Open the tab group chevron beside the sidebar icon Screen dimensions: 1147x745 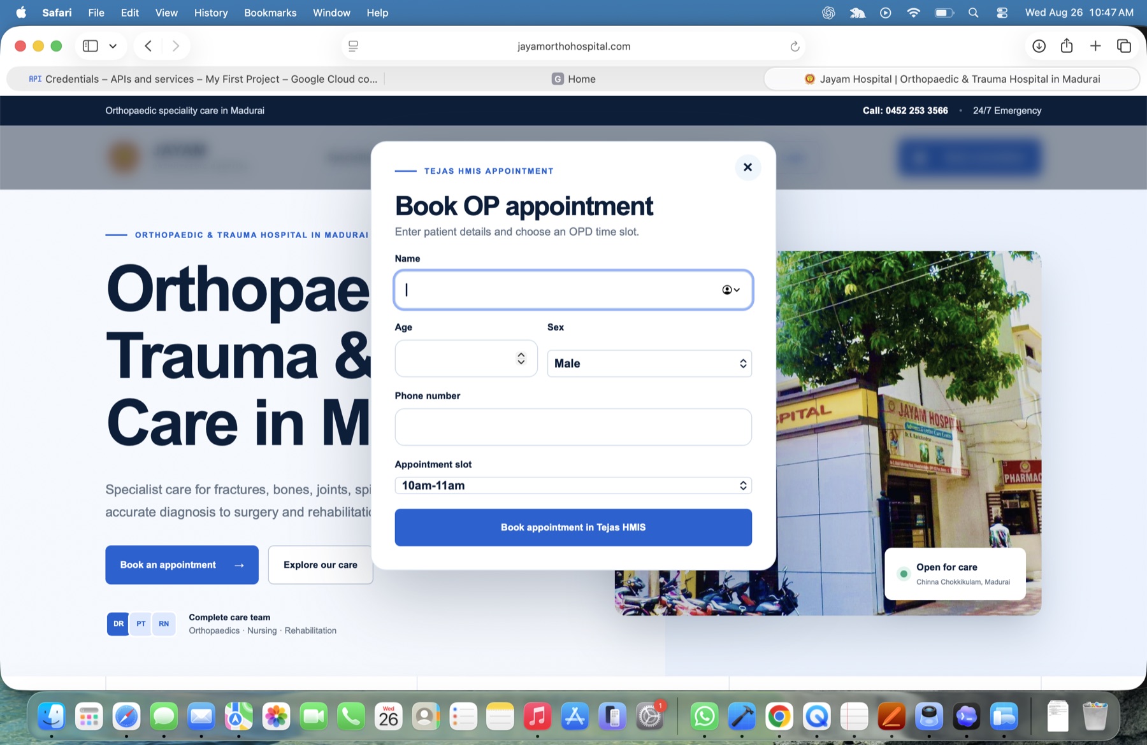point(113,46)
